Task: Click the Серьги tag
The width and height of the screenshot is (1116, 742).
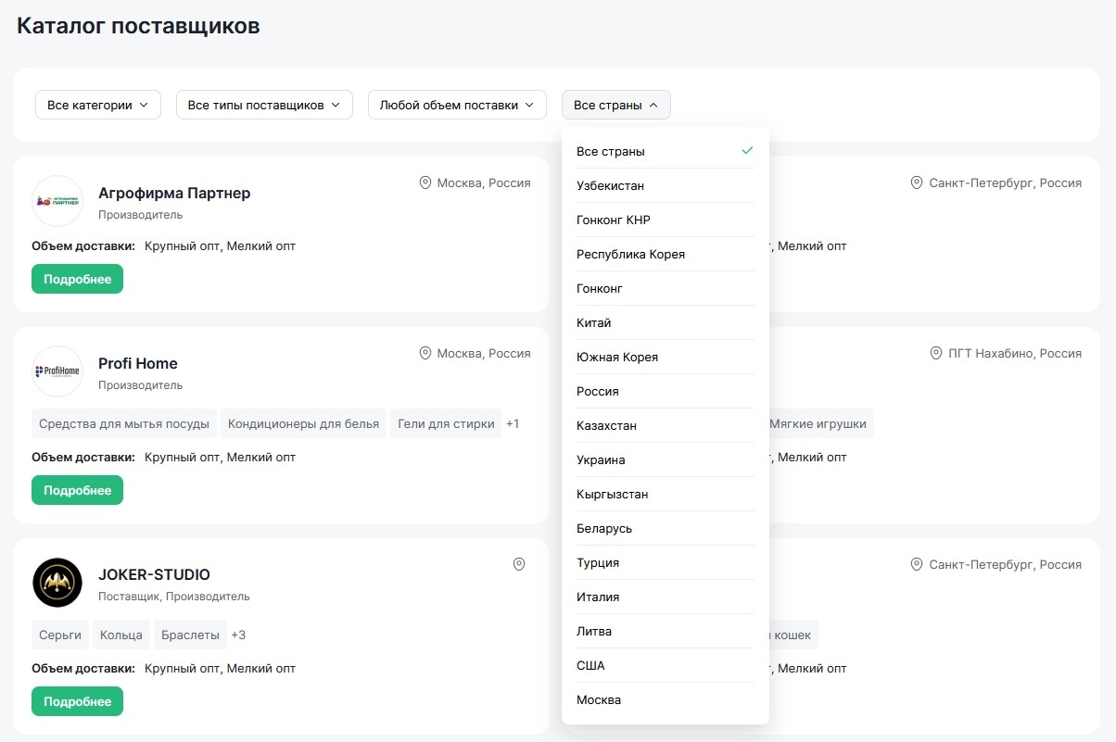Action: pos(60,635)
